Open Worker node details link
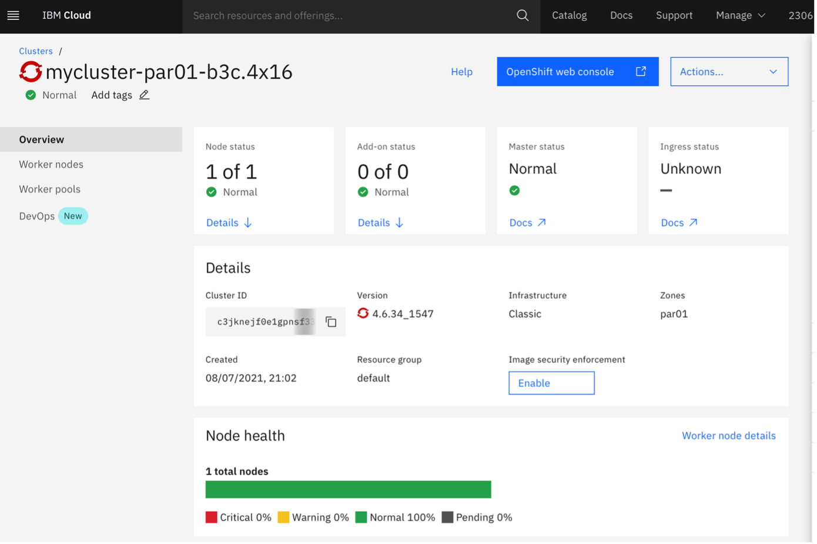Screen dimensions: 817x544 click(x=728, y=436)
